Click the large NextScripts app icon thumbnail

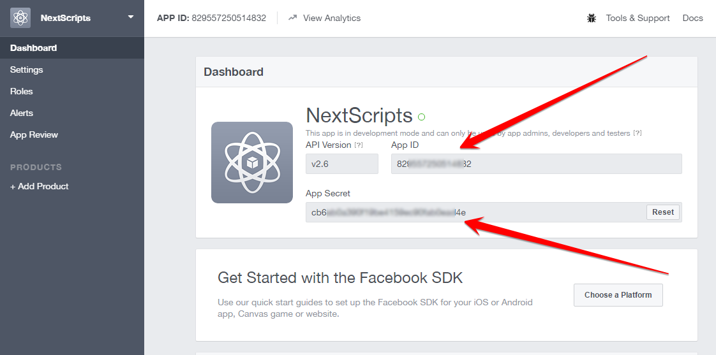[252, 163]
